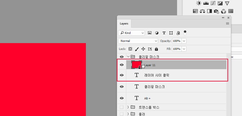Hide the 클리핑 마스크 text layer
The image size is (242, 116).
(x=122, y=87)
